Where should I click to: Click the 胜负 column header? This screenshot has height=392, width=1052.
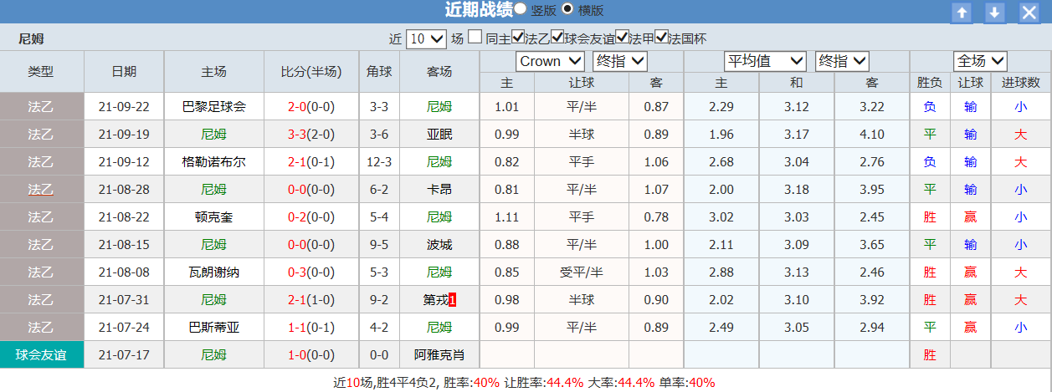(x=930, y=83)
